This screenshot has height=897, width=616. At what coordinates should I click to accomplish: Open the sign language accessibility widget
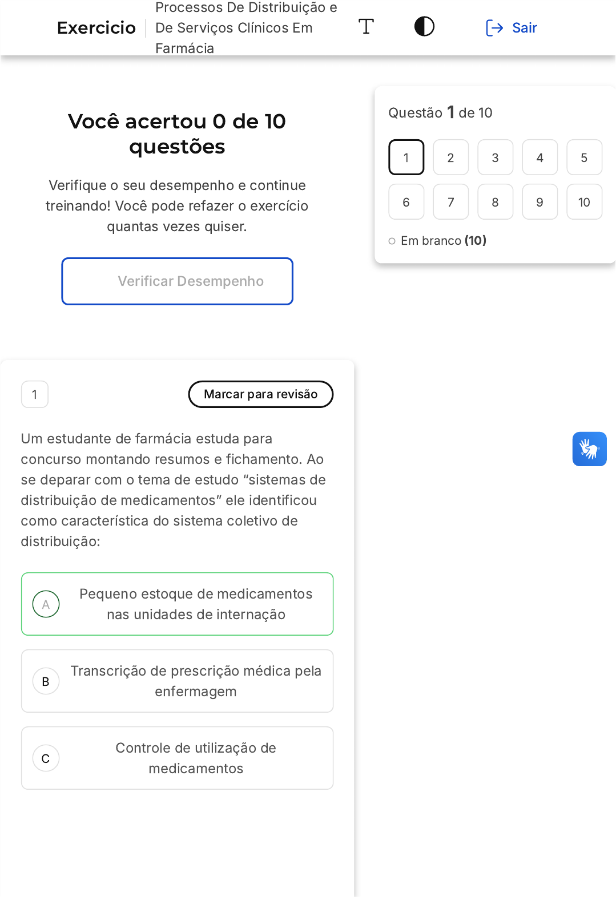point(589,449)
